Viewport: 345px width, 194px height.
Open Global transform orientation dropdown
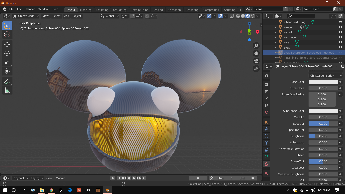(x=109, y=16)
